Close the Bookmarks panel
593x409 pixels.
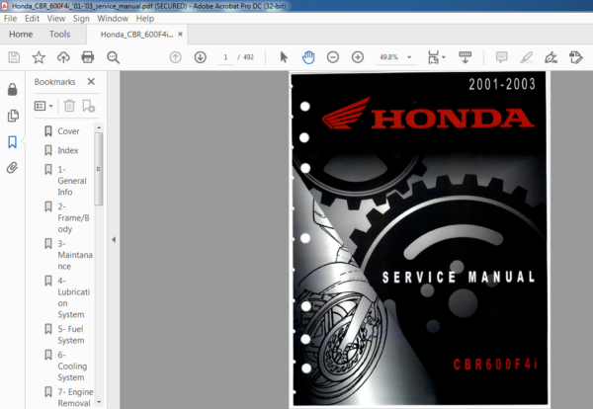(x=91, y=82)
